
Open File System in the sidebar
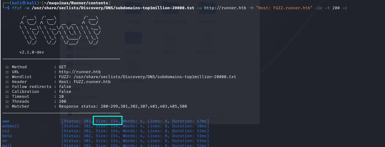point(86,97)
